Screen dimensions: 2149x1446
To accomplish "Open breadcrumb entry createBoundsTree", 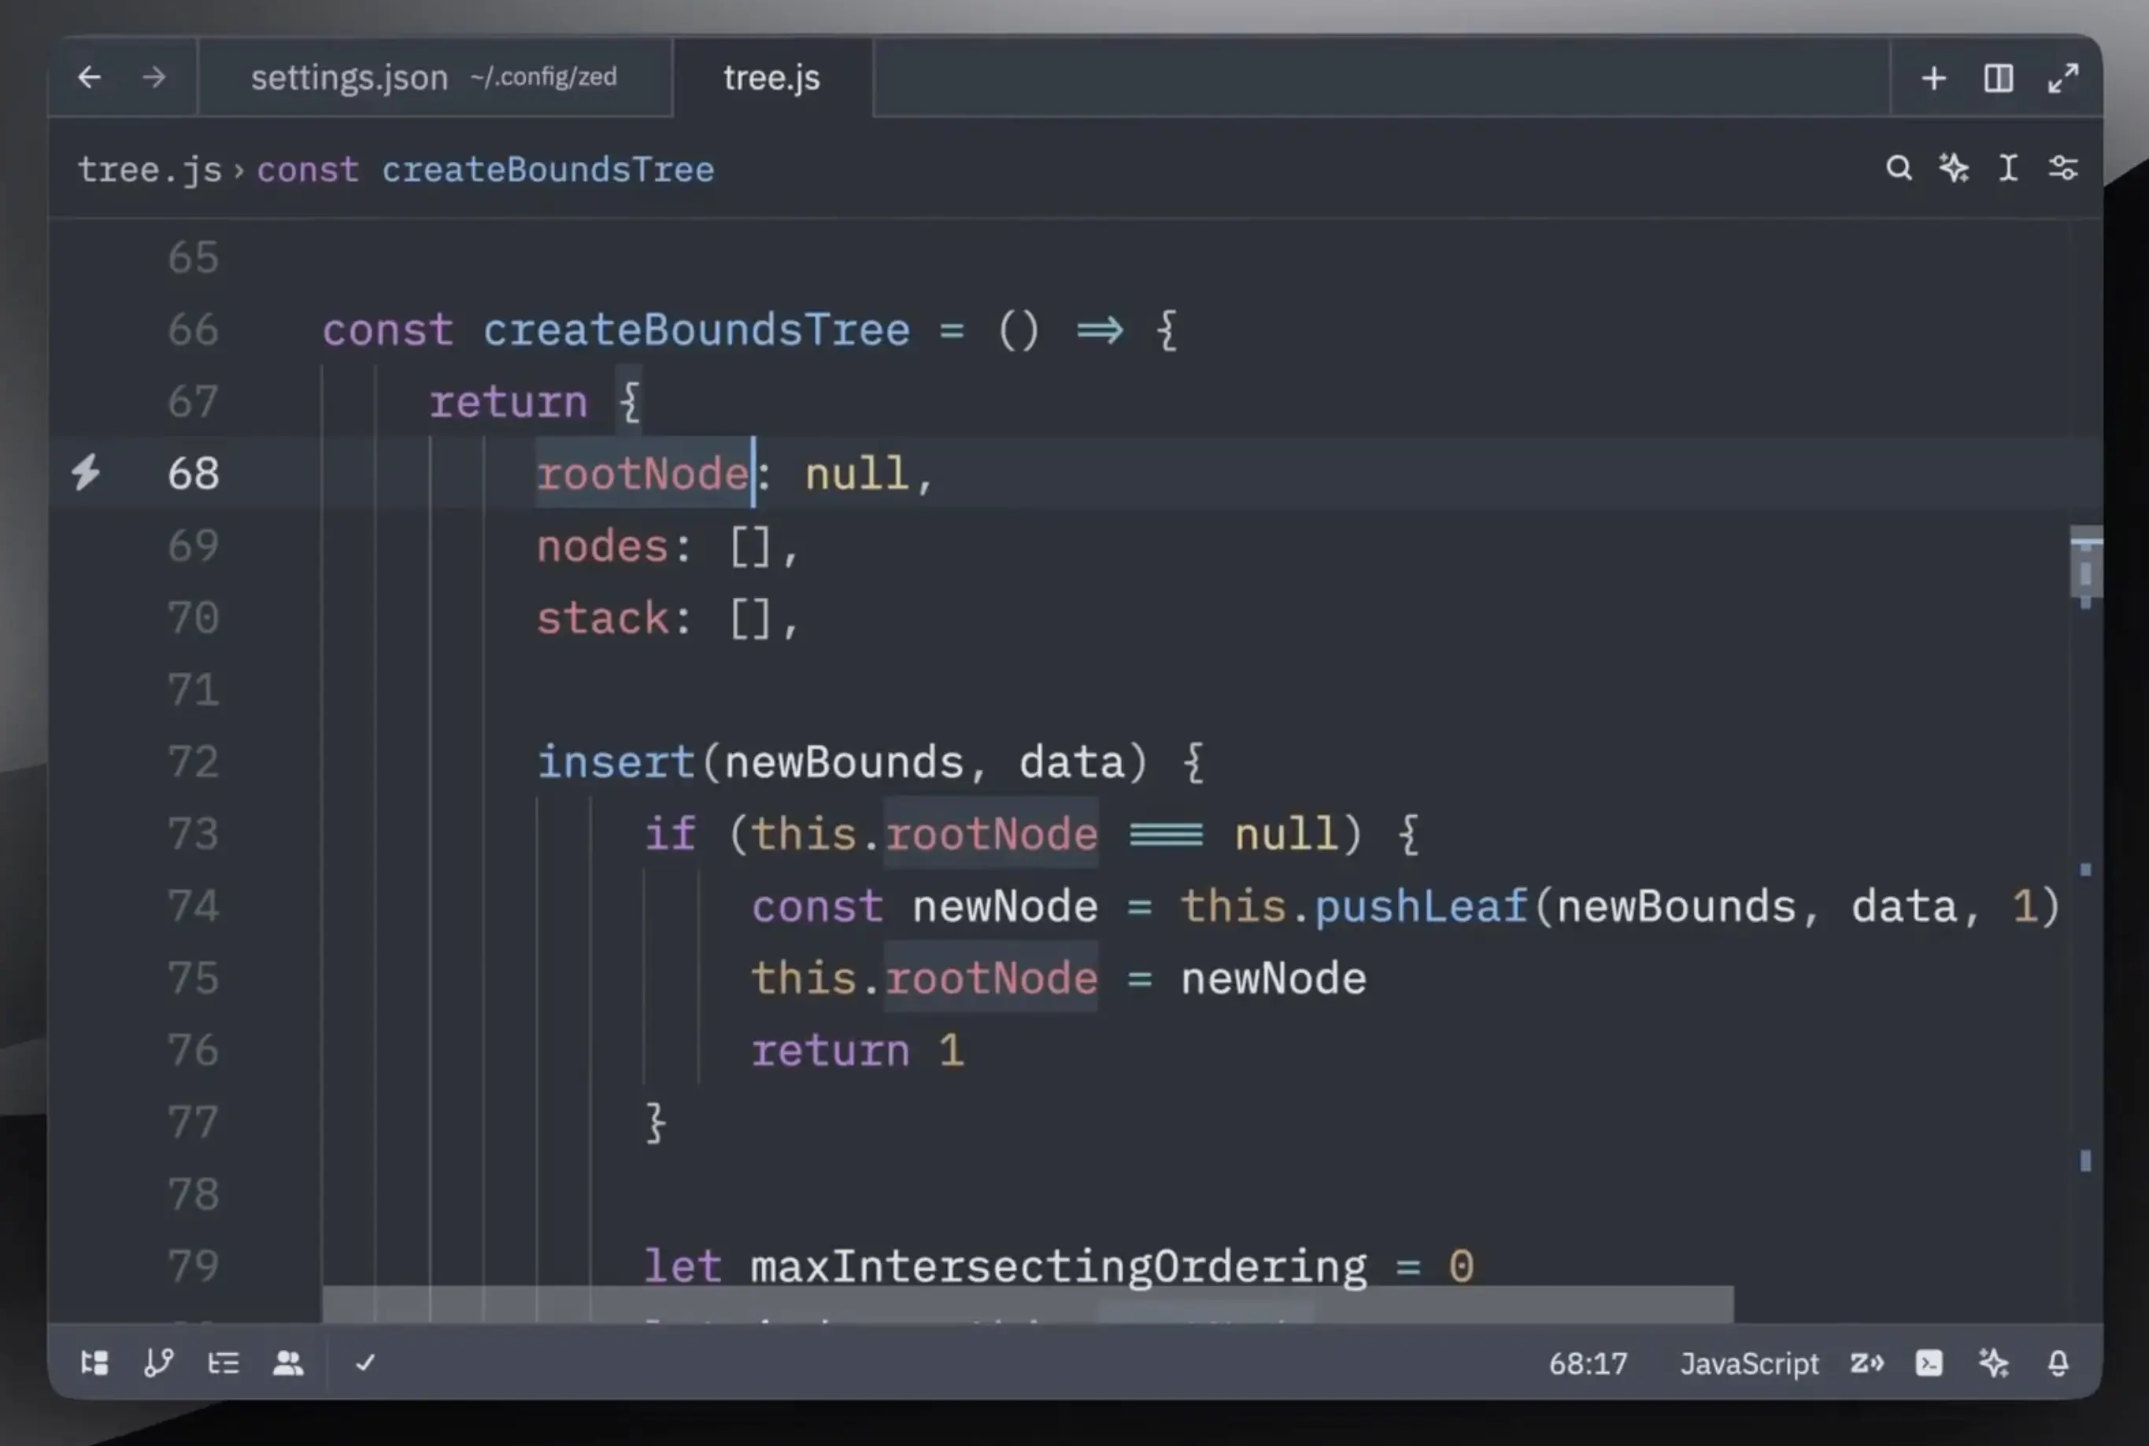I will (548, 169).
